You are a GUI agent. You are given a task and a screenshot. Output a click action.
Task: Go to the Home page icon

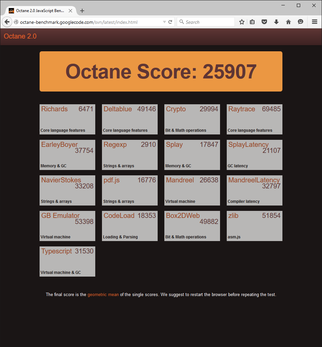tap(288, 22)
